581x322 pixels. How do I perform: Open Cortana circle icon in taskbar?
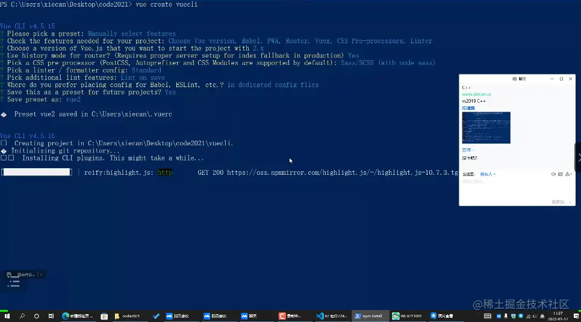point(36,316)
